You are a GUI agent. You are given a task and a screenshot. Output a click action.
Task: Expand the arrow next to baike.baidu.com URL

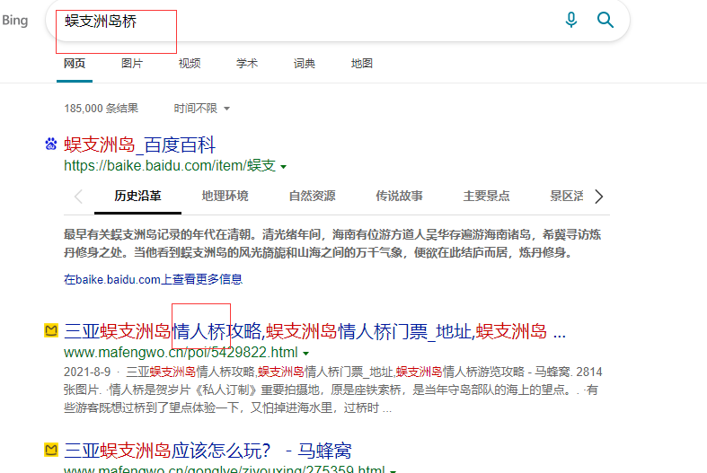tap(284, 167)
